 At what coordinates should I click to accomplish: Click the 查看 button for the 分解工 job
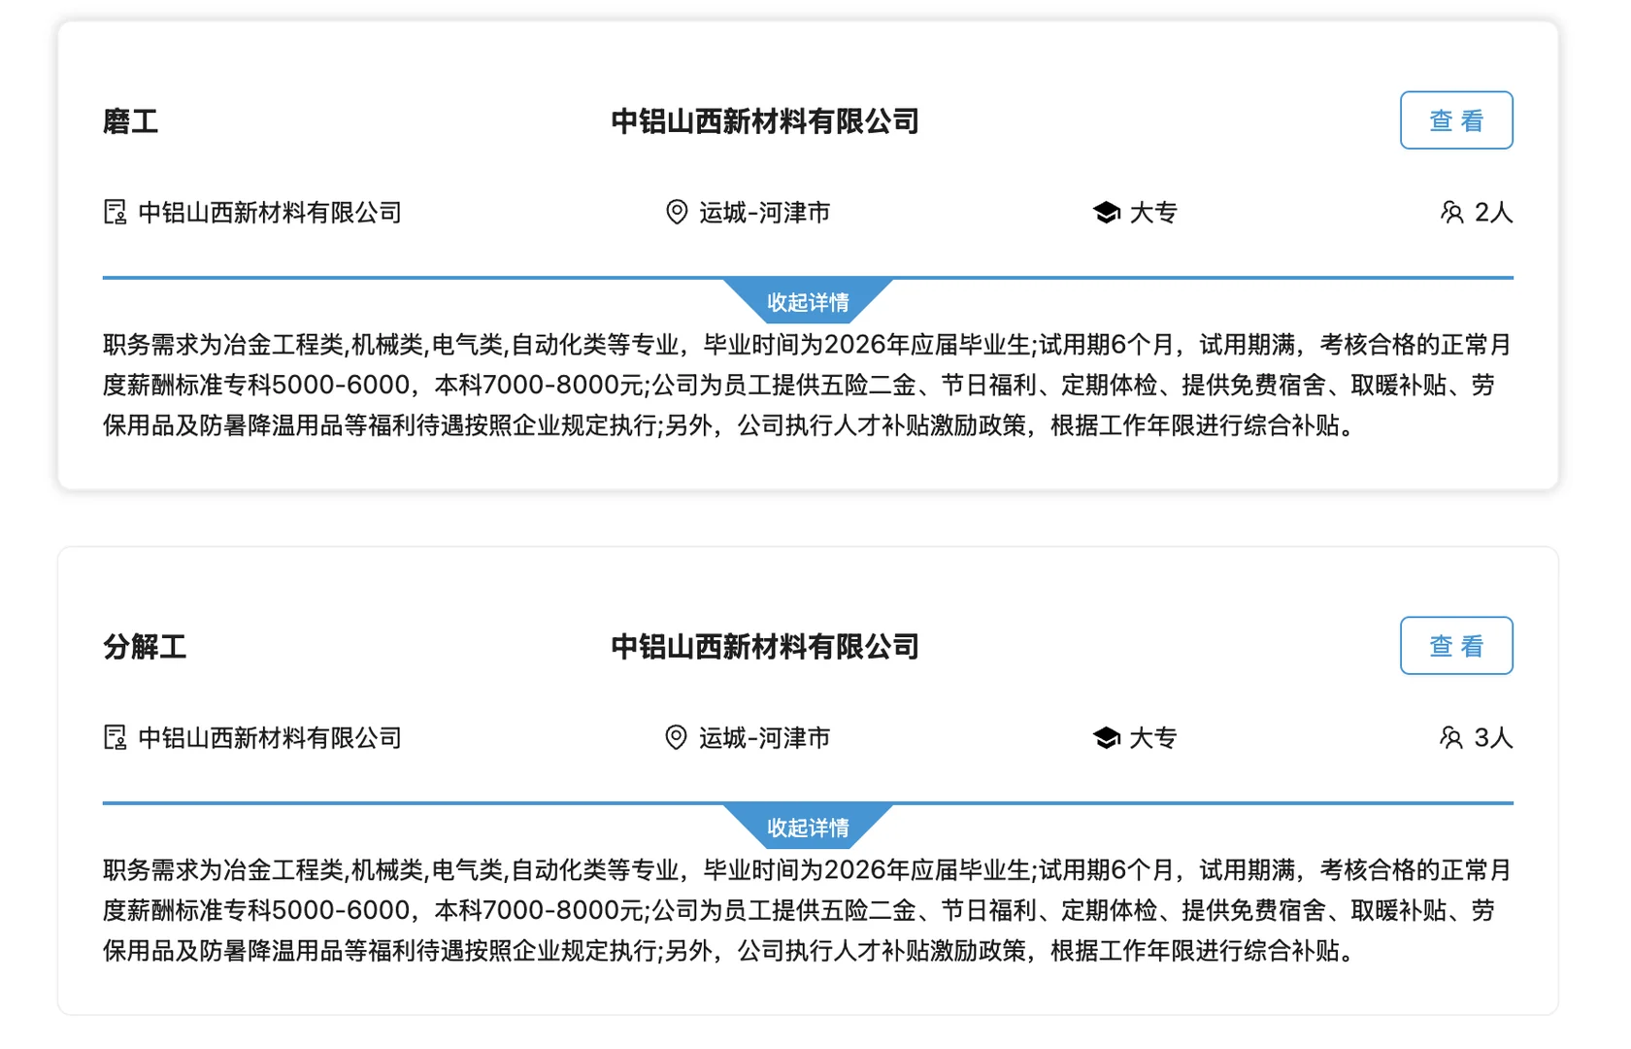pyautogui.click(x=1456, y=645)
